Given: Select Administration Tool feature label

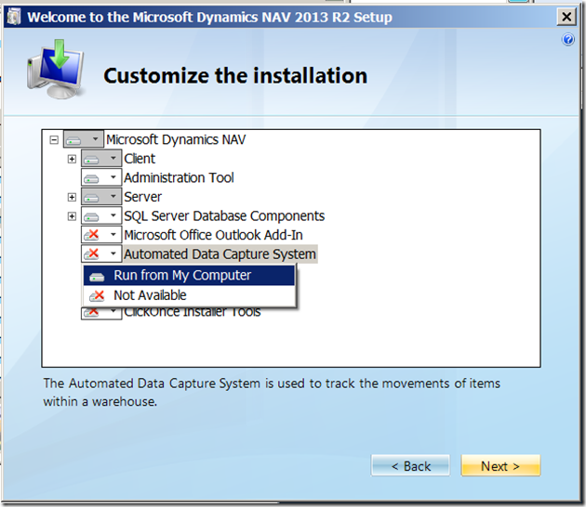Looking at the screenshot, I should click(179, 177).
